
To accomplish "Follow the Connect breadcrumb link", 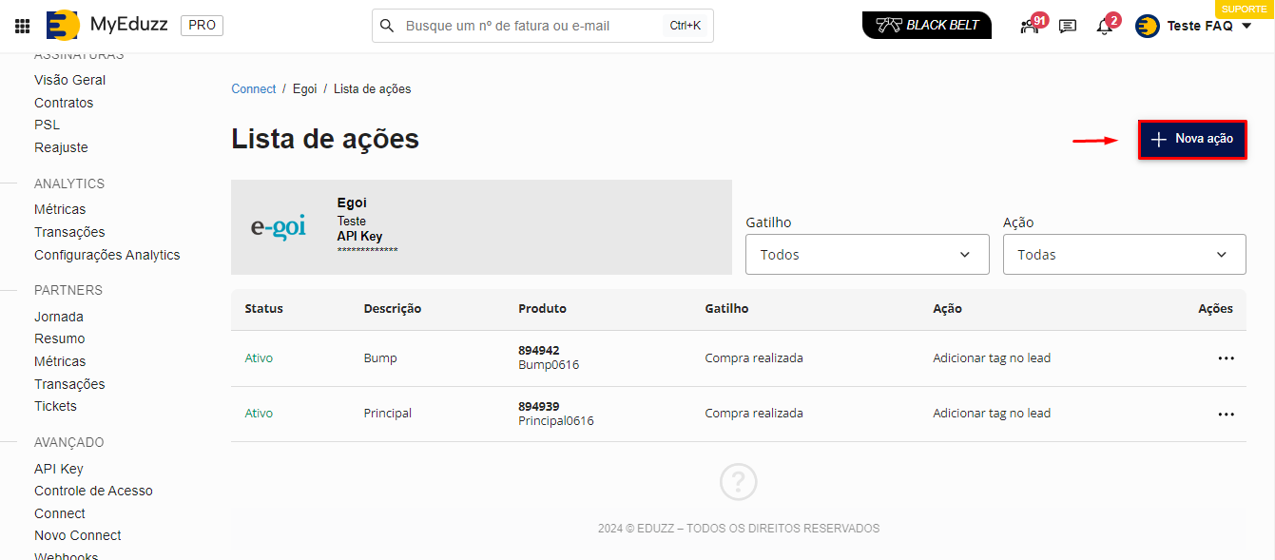I will click(x=253, y=88).
